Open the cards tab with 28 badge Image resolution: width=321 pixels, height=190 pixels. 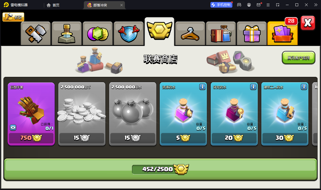282,33
